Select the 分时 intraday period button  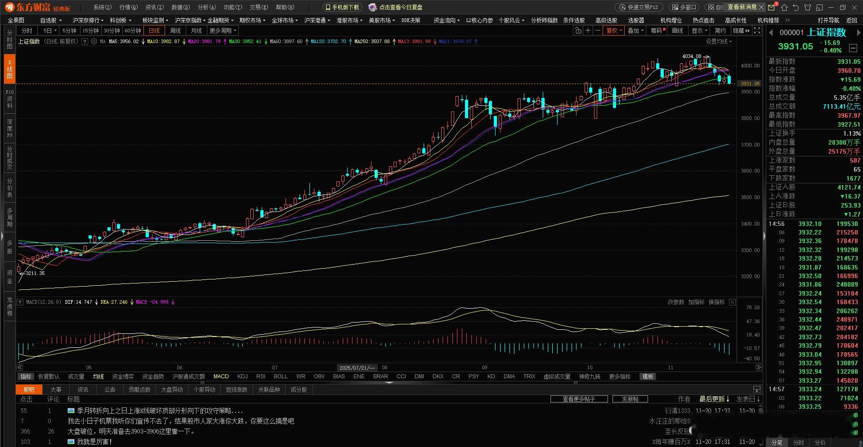point(27,31)
